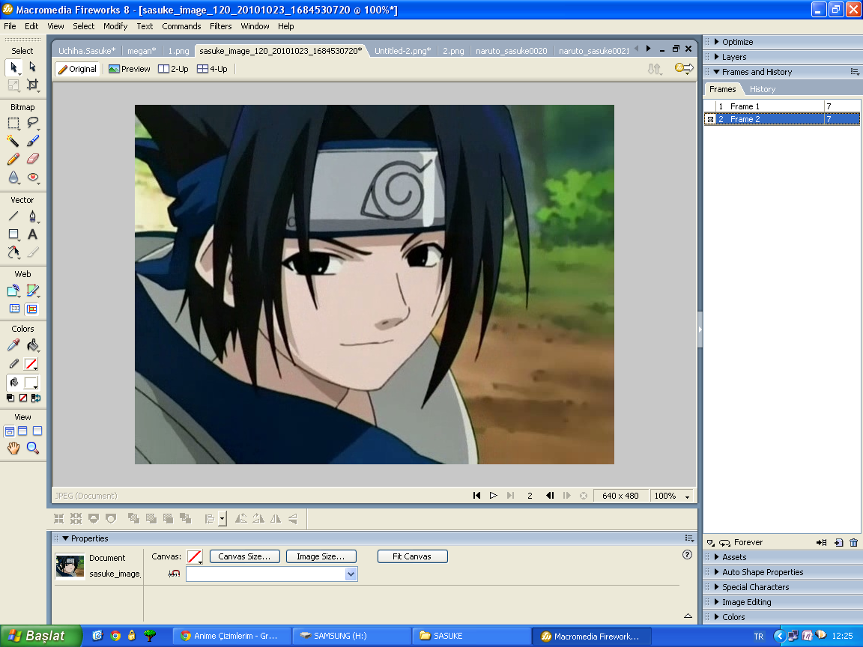Toggle Hide Slices and Hotspots
Screen dimensions: 863x647
click(14, 309)
